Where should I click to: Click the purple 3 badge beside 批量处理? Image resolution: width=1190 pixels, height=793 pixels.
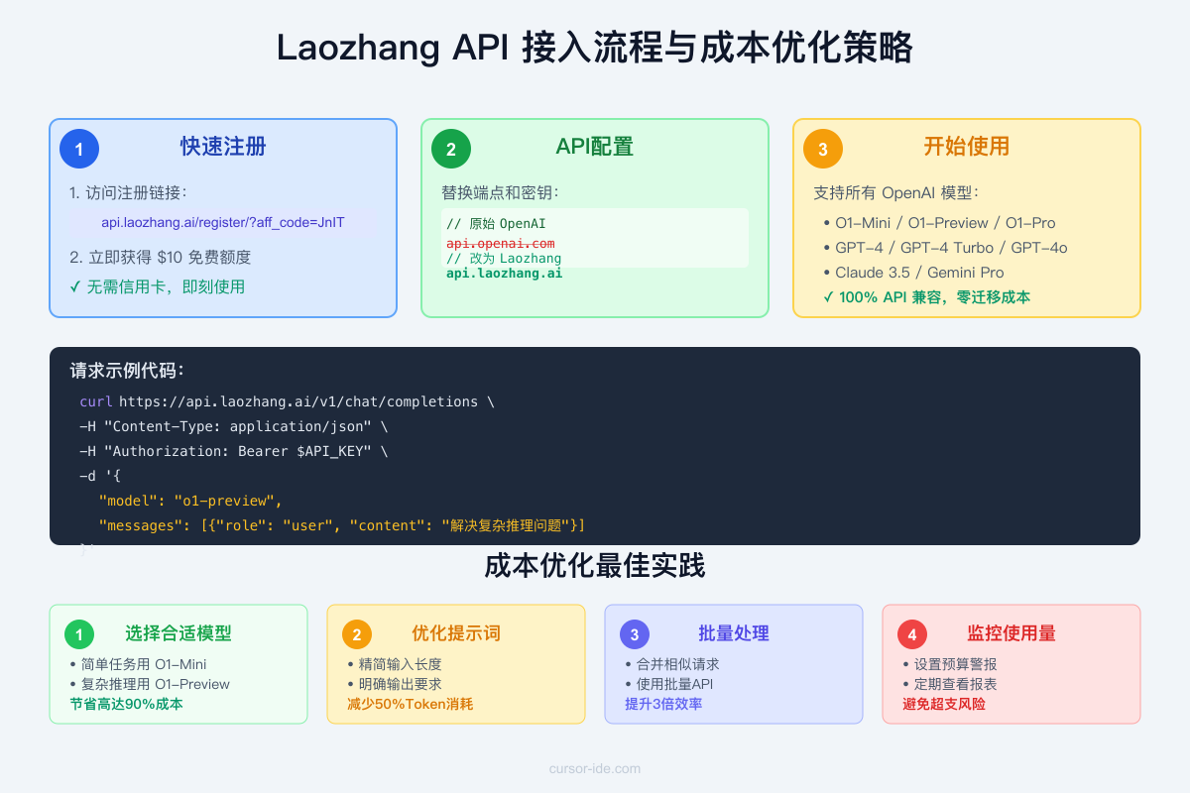point(635,634)
